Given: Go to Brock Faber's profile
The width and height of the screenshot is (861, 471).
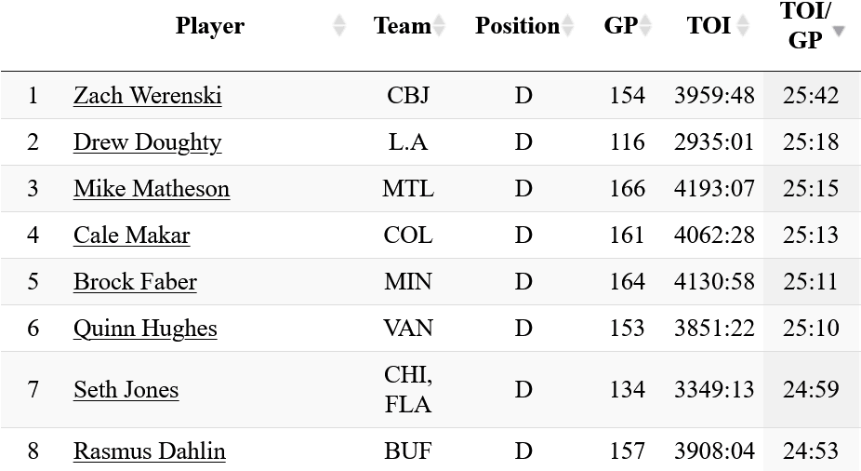Looking at the screenshot, I should (136, 282).
